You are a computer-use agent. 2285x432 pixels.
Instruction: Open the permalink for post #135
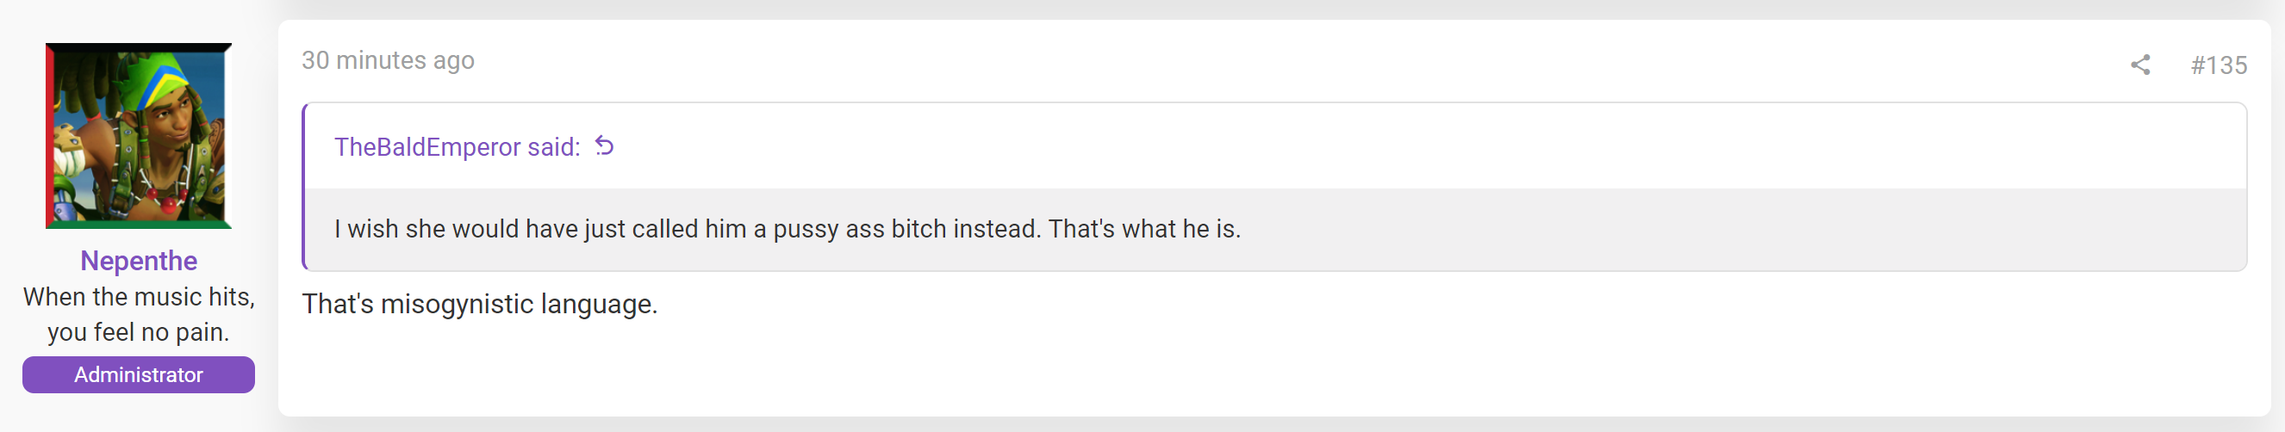(2219, 65)
